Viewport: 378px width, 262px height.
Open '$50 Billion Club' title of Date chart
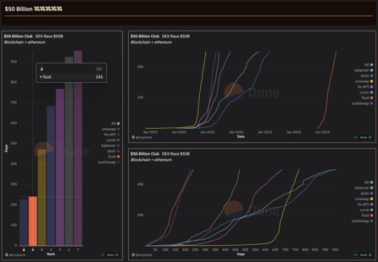click(145, 36)
